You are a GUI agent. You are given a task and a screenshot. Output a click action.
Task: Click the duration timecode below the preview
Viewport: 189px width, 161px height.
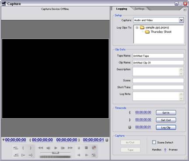94,140
